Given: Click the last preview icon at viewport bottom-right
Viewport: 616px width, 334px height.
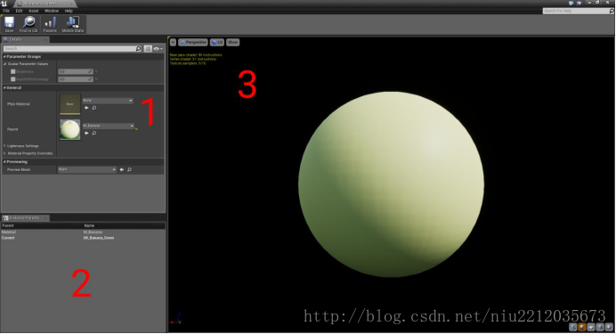Looking at the screenshot, I should [609, 327].
